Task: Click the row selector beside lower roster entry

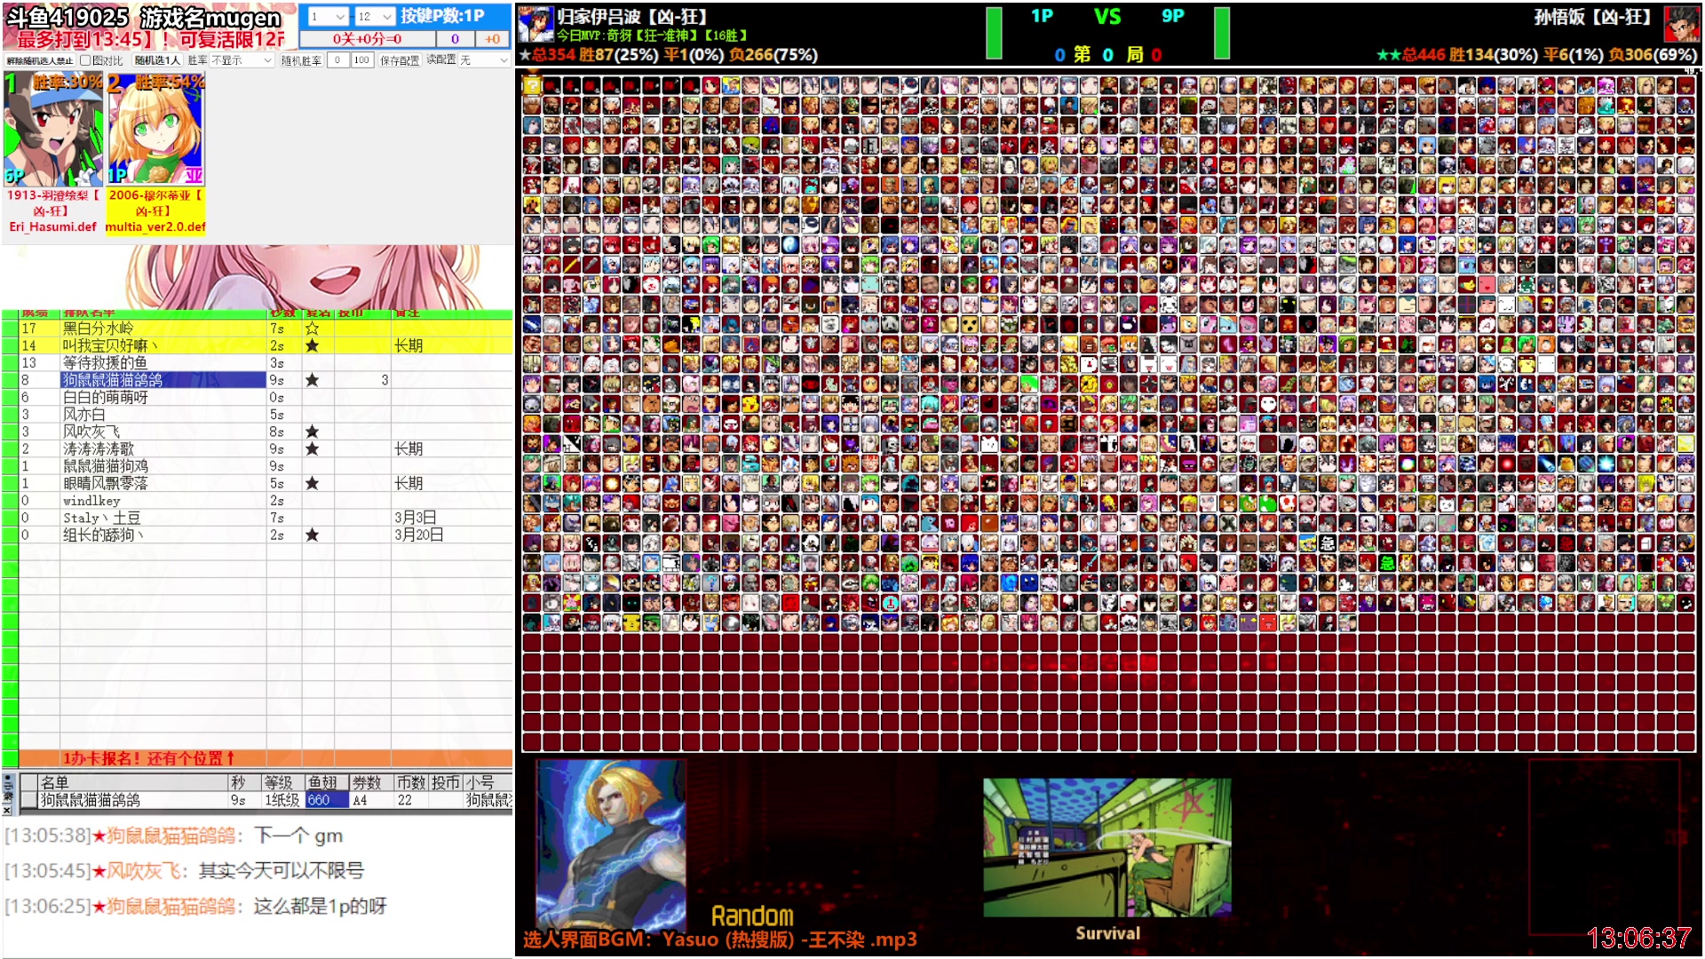Action: pos(28,800)
